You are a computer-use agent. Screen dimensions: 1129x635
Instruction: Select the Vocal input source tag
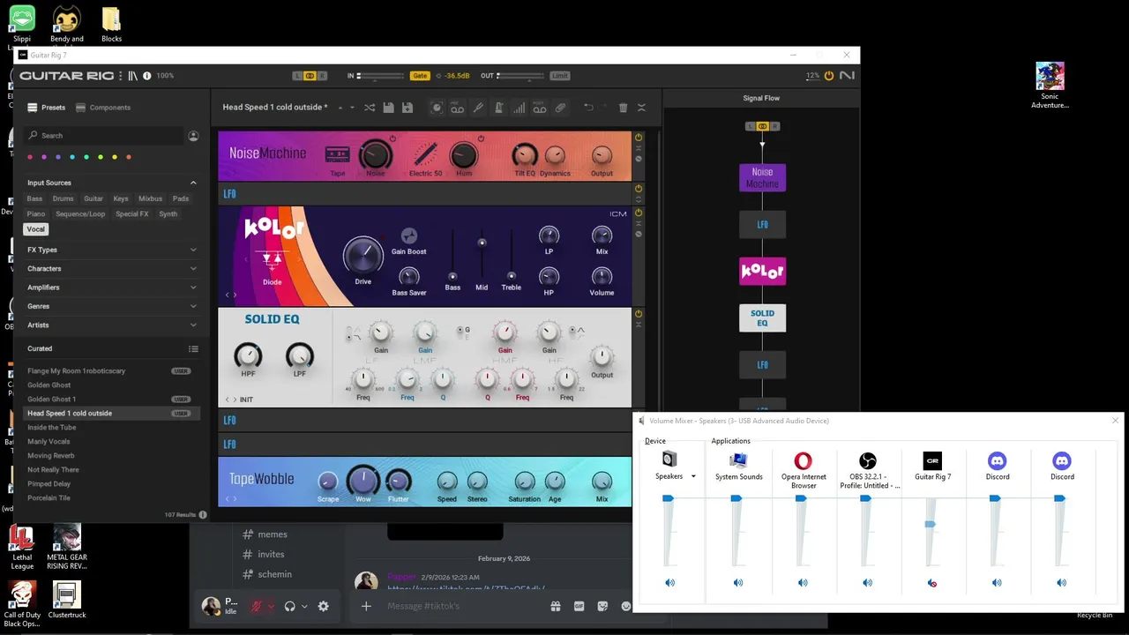click(35, 229)
